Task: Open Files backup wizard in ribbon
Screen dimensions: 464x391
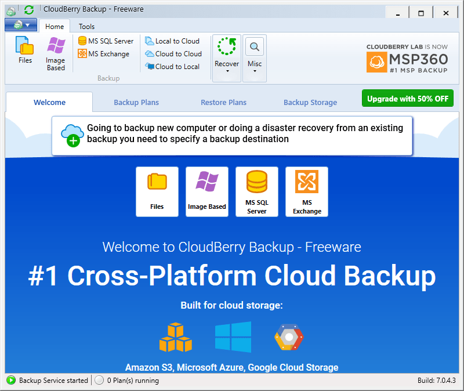Action: tap(25, 50)
